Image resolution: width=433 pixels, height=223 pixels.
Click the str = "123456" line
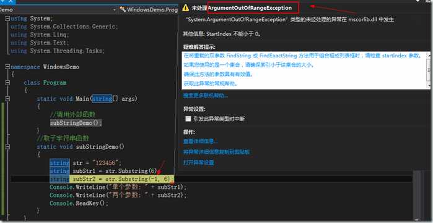[85, 162]
